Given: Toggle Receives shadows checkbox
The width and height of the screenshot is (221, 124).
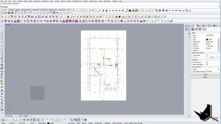Looking at the screenshot, I should tap(207, 64).
